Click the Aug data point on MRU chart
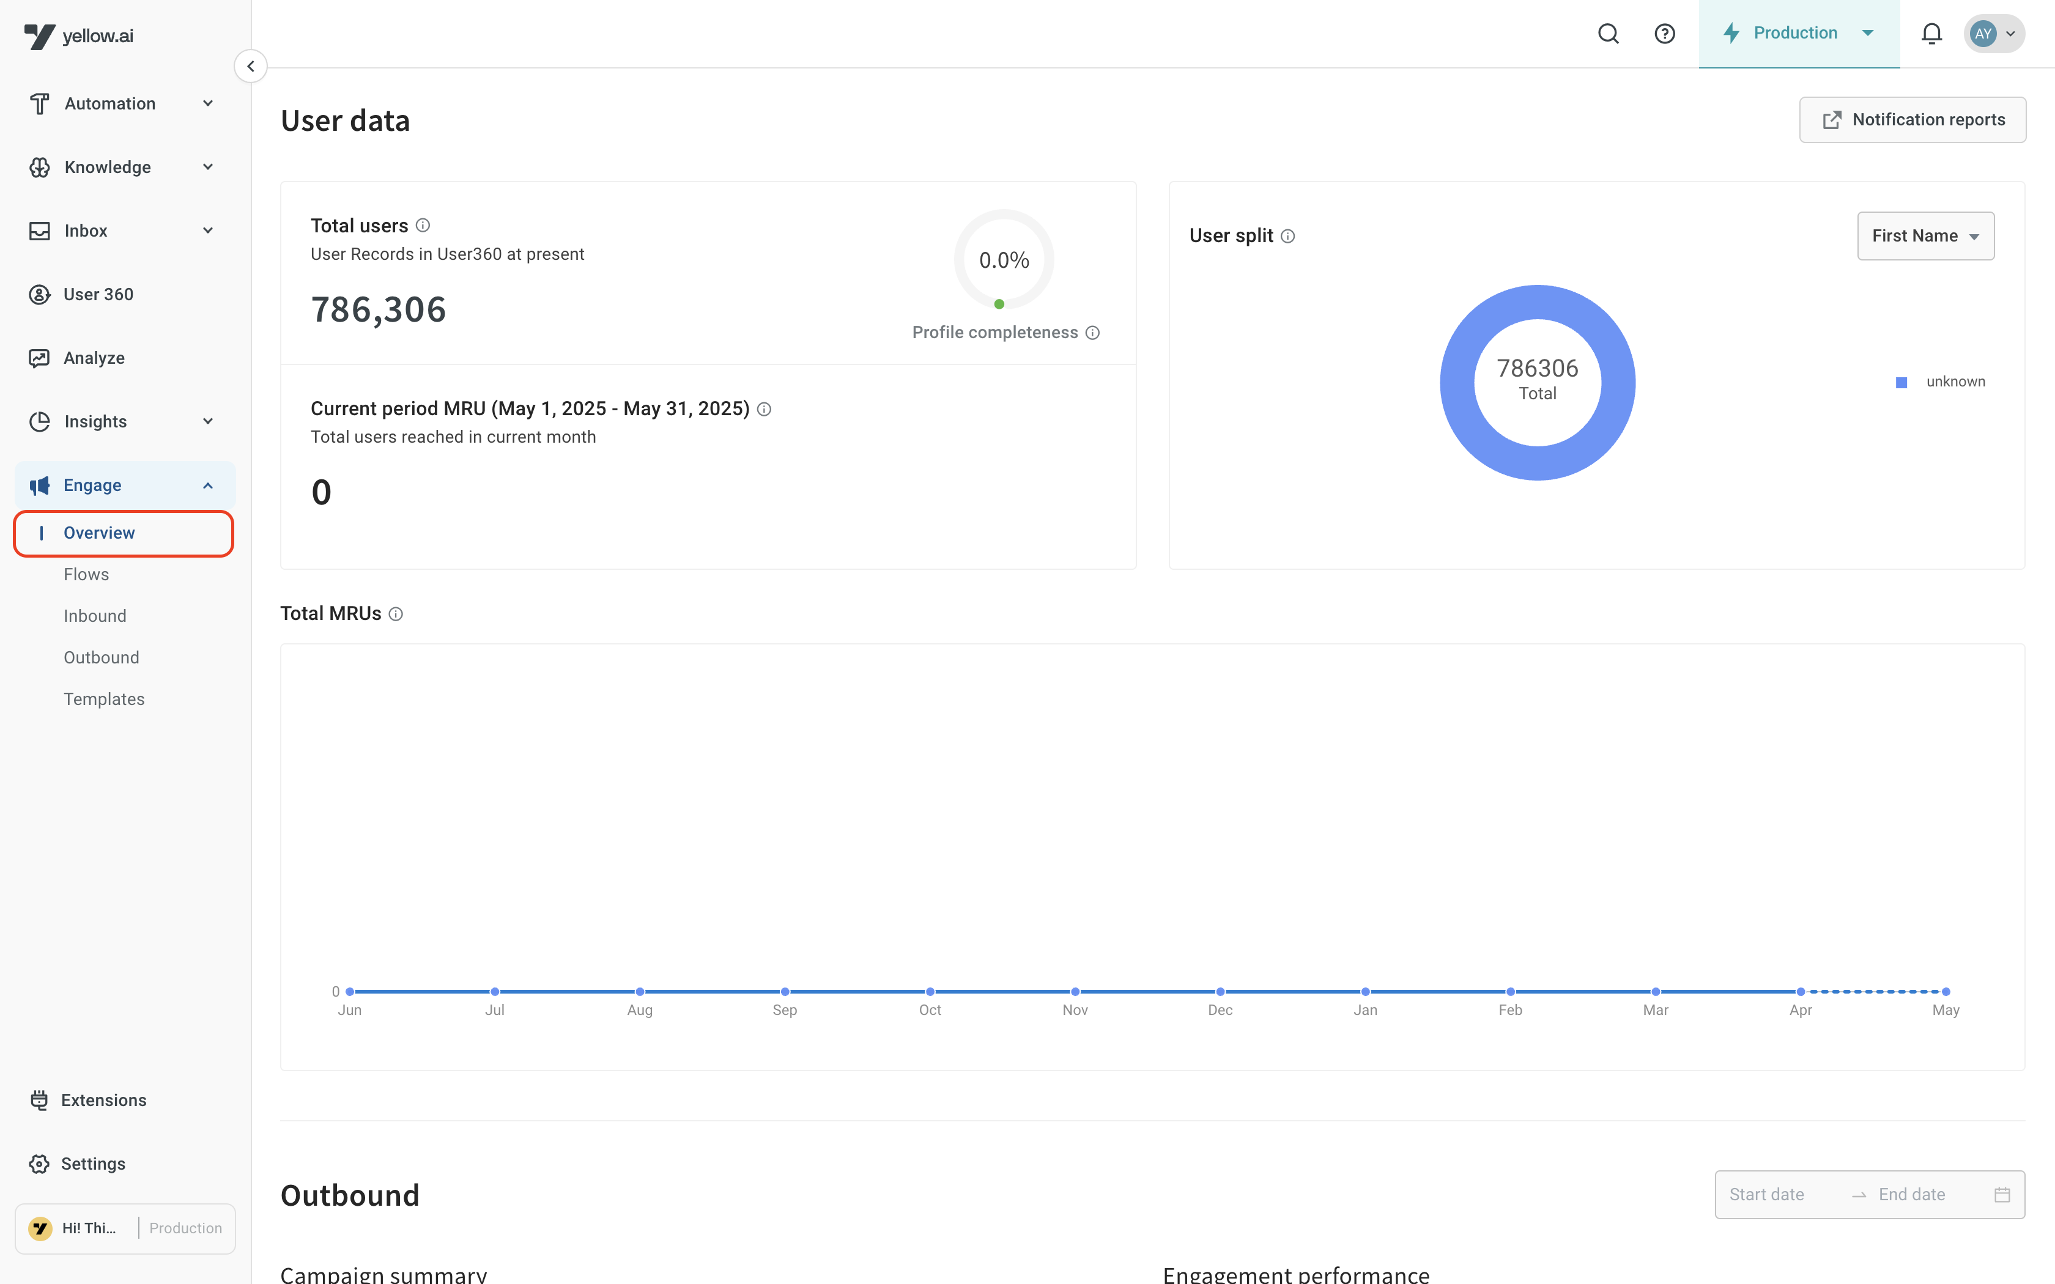Image resolution: width=2055 pixels, height=1284 pixels. tap(640, 992)
